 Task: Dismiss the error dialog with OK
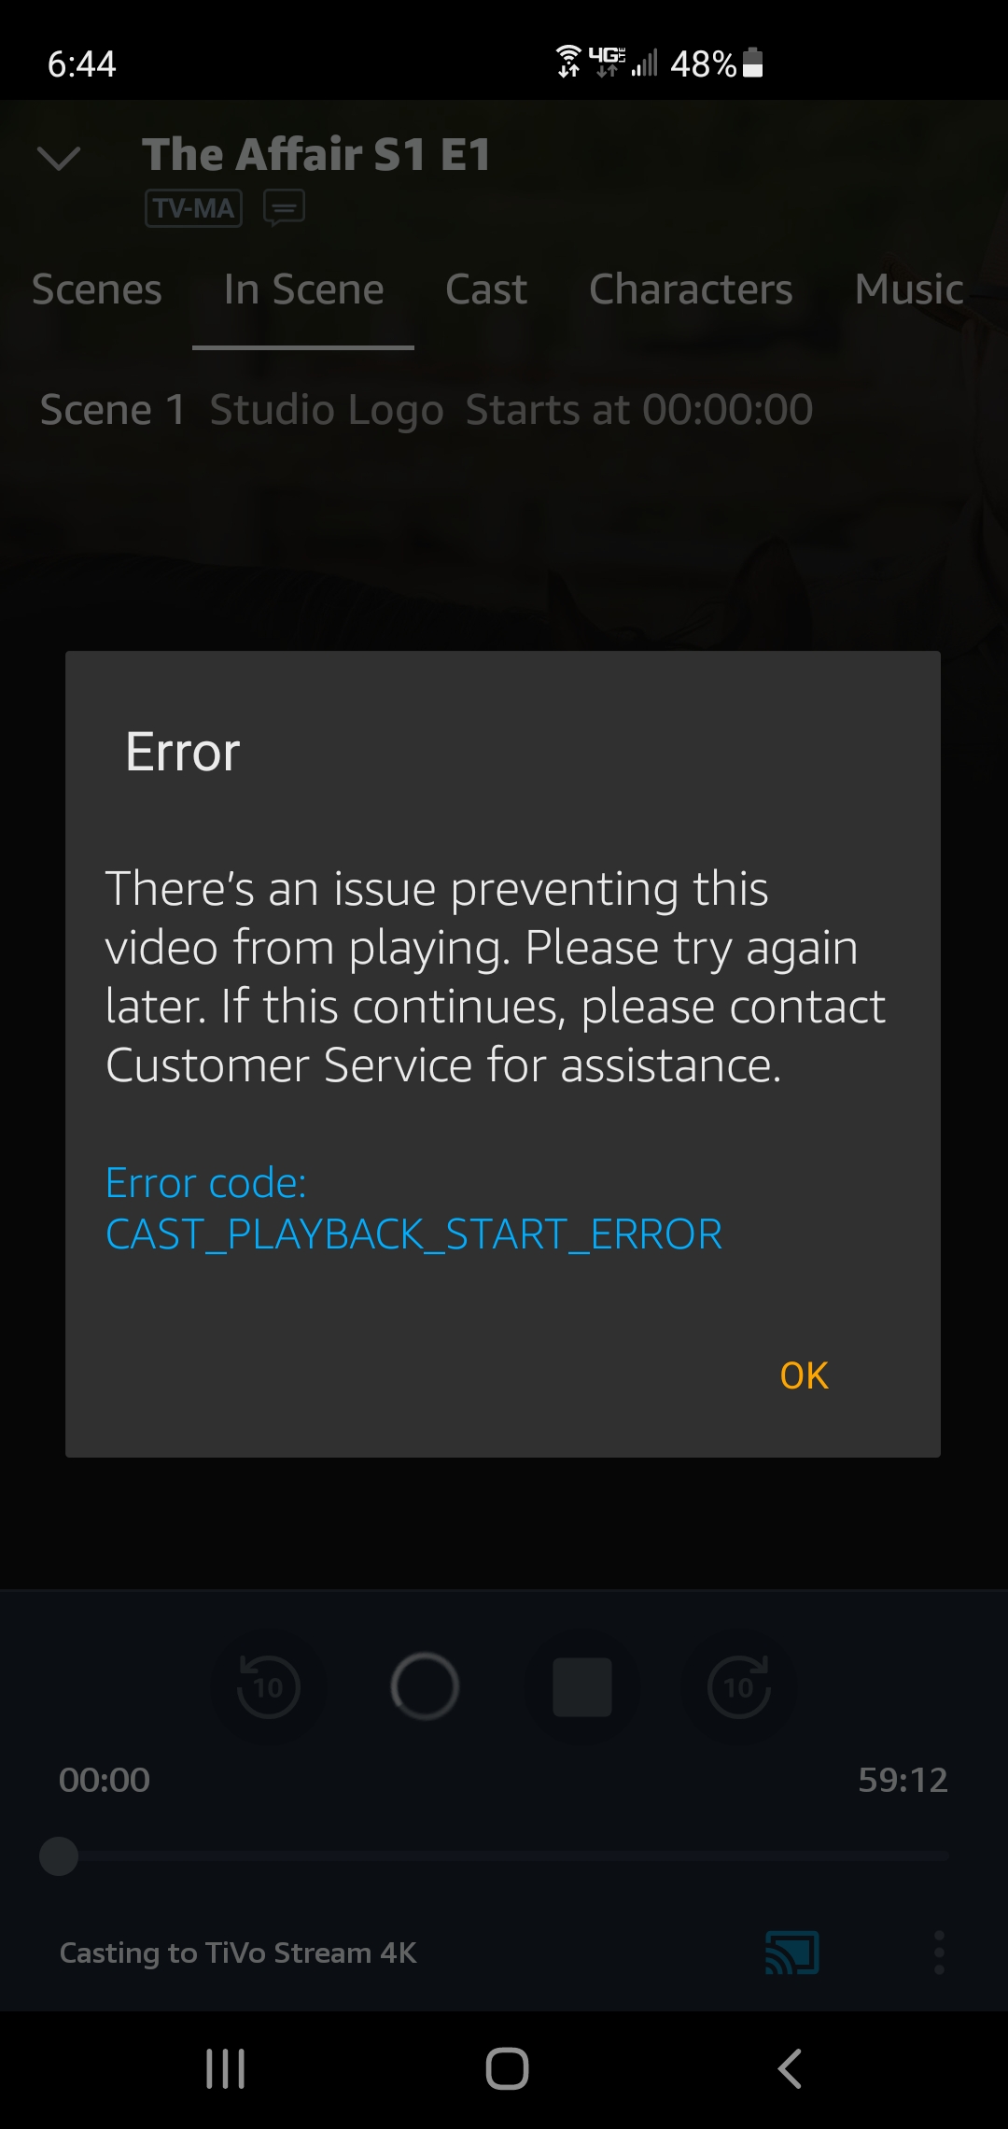[804, 1375]
